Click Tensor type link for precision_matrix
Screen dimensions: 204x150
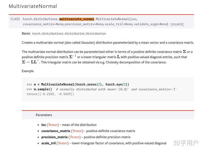pos(75,137)
